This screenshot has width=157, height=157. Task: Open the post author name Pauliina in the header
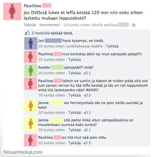coord(33,6)
